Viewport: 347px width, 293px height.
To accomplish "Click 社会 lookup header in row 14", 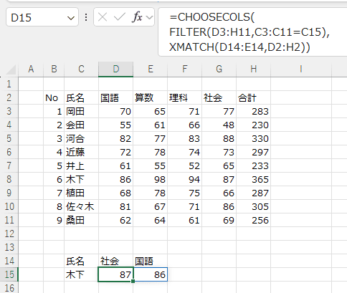I will [115, 261].
